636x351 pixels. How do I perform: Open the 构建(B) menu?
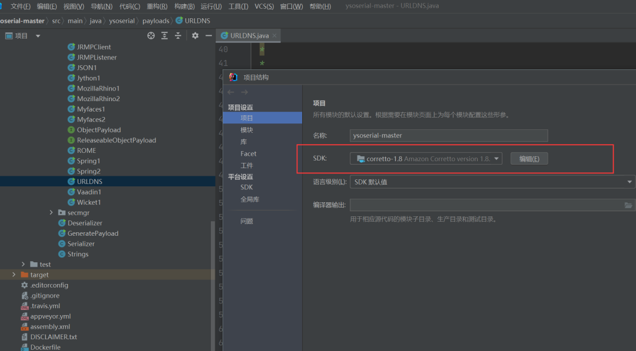(184, 6)
